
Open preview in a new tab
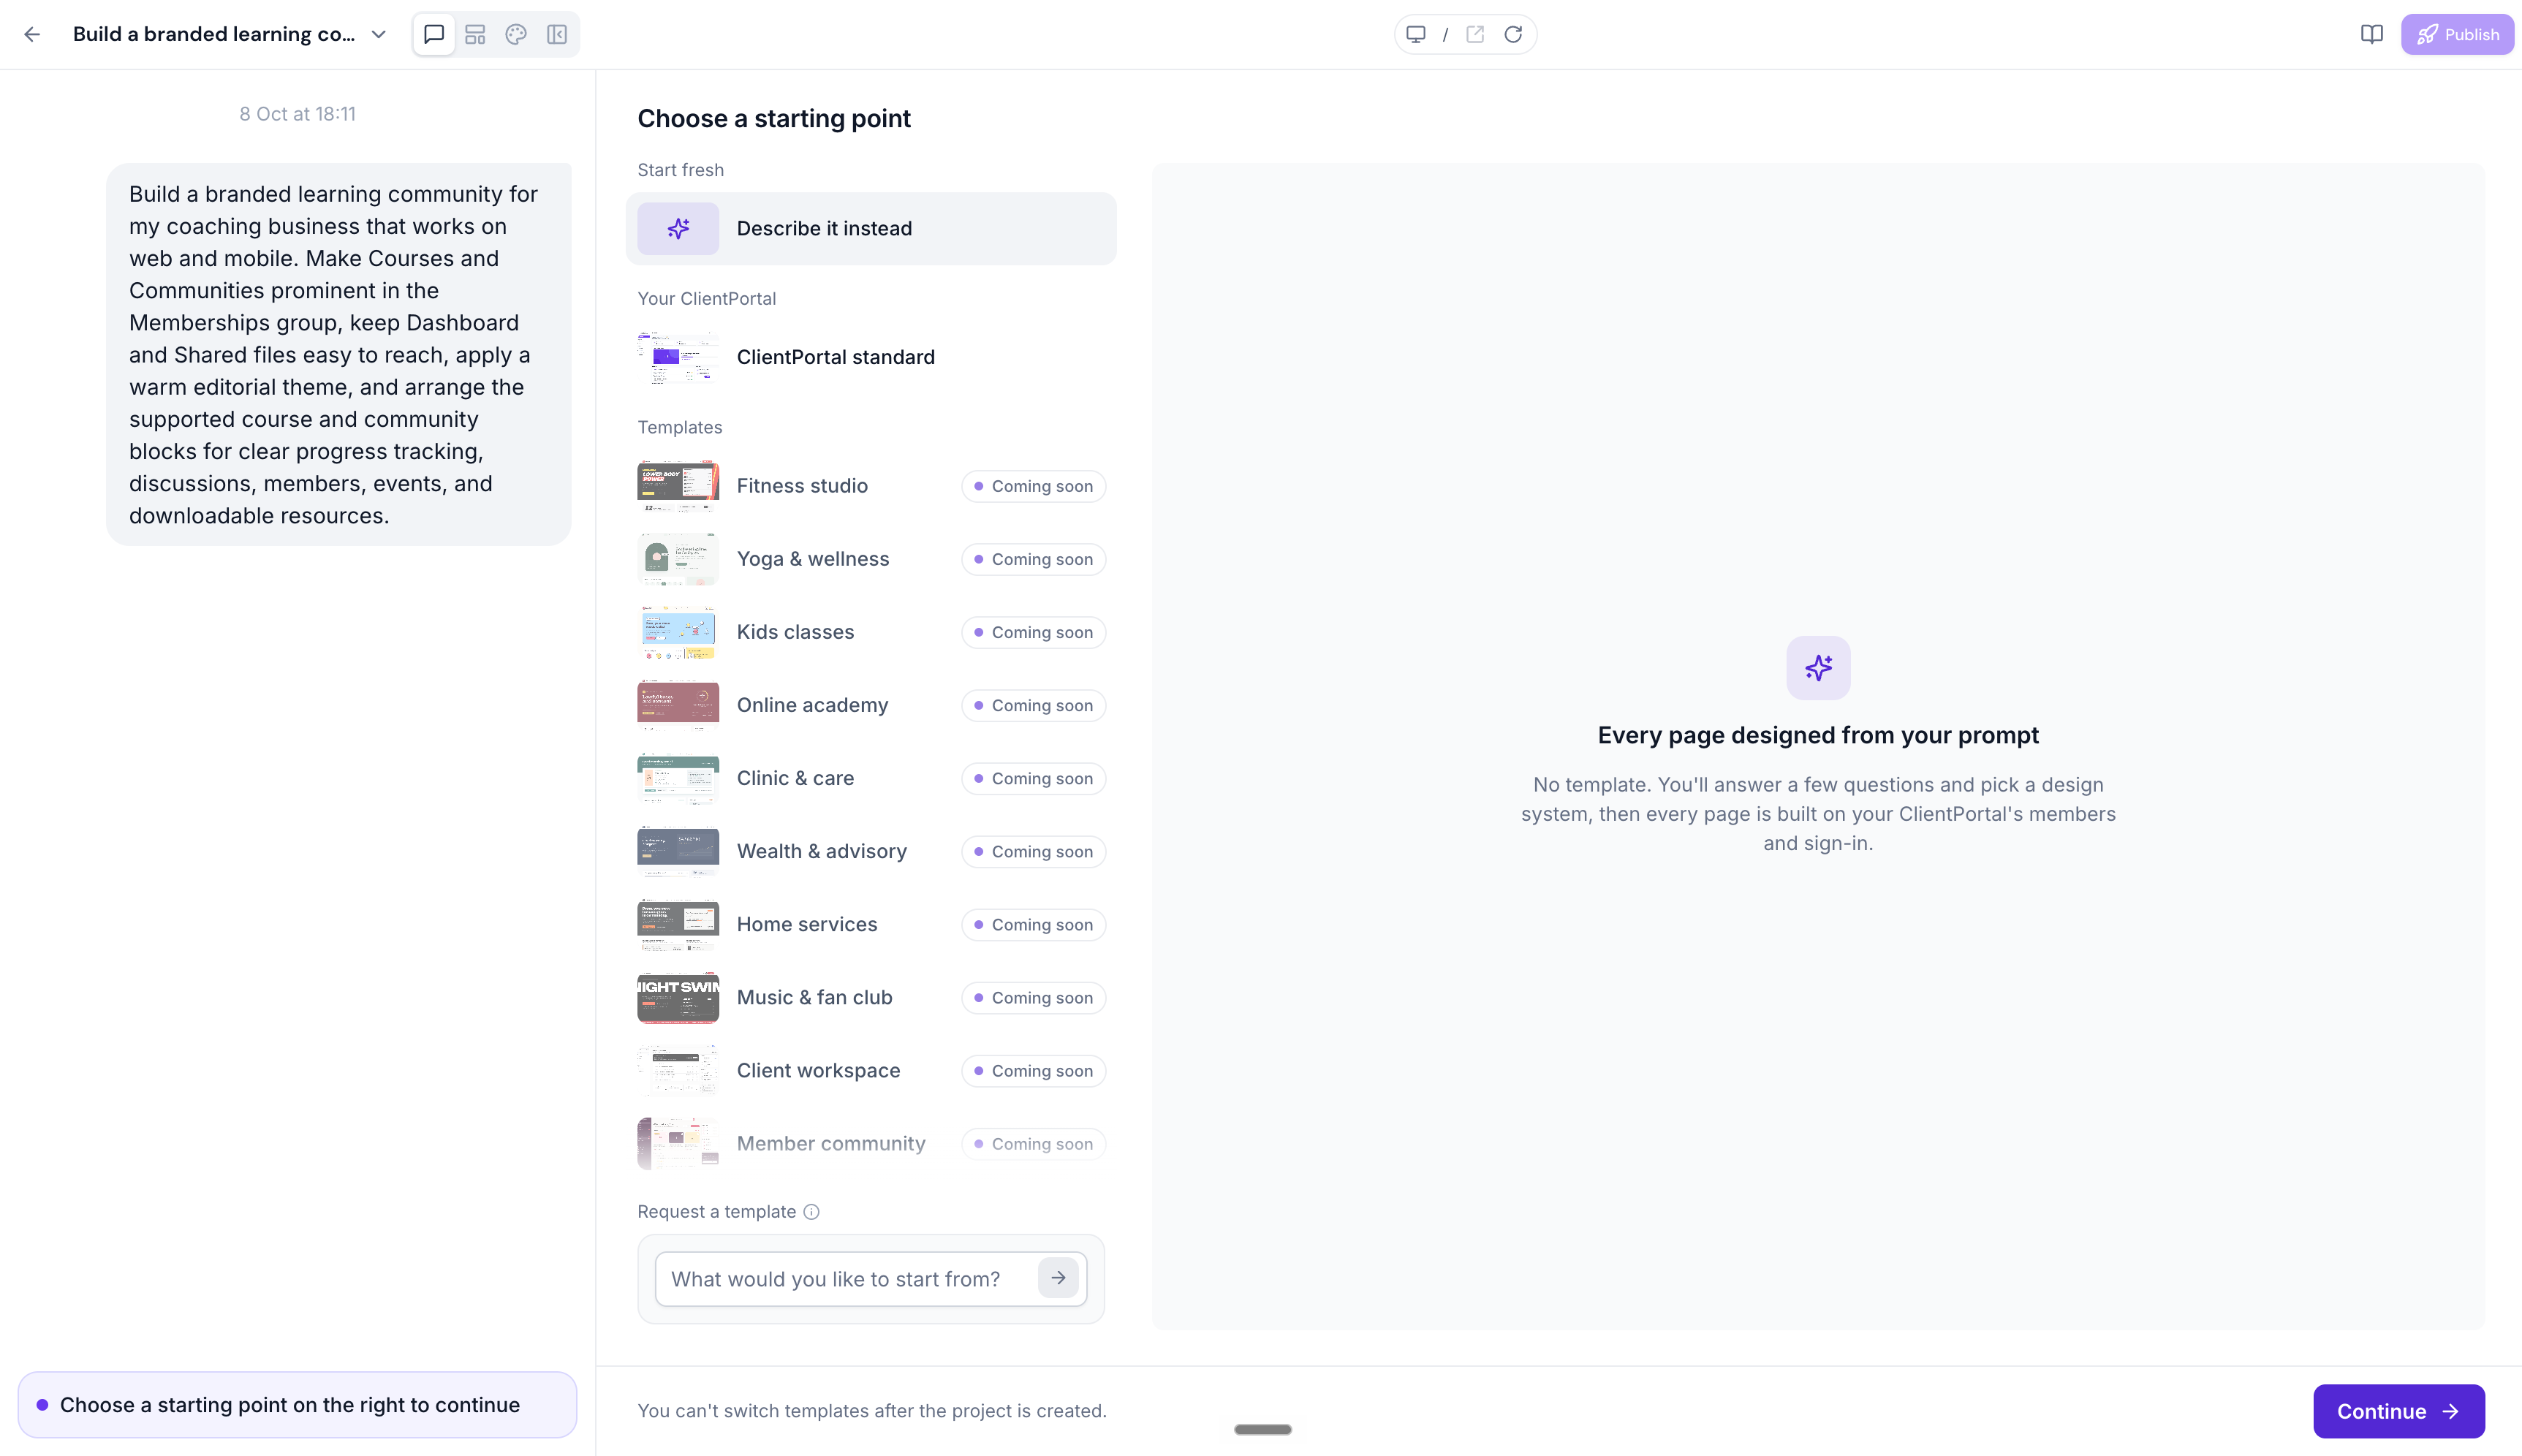coord(1475,34)
